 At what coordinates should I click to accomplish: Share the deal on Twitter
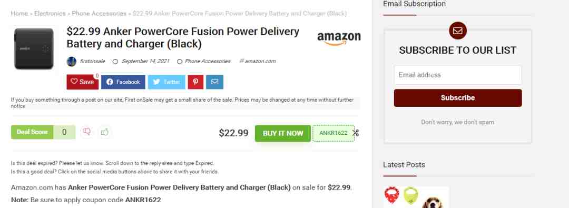click(x=166, y=82)
